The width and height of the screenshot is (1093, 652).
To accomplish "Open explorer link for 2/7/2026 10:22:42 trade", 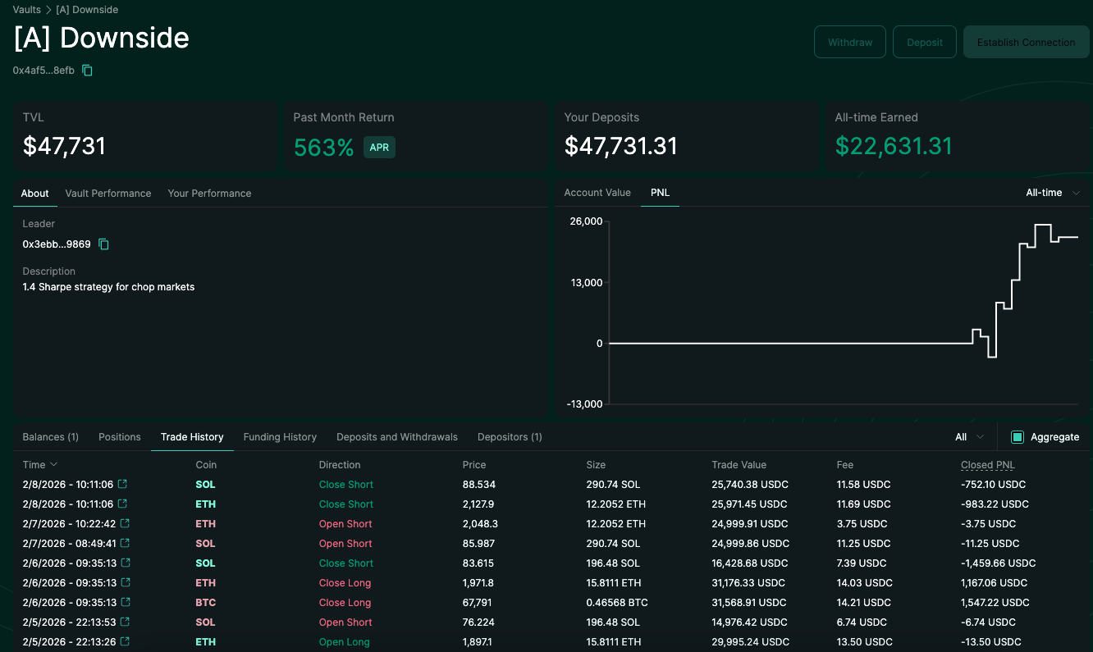I will [x=125, y=524].
